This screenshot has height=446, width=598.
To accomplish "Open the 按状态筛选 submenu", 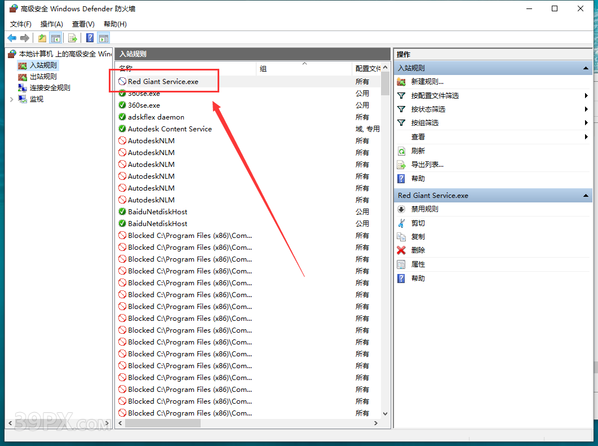I will point(428,109).
